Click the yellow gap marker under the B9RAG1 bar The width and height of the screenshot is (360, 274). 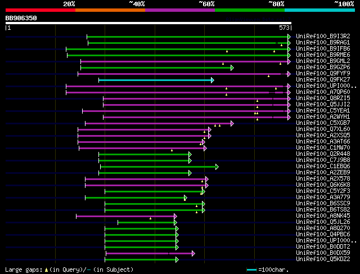coord(281,45)
